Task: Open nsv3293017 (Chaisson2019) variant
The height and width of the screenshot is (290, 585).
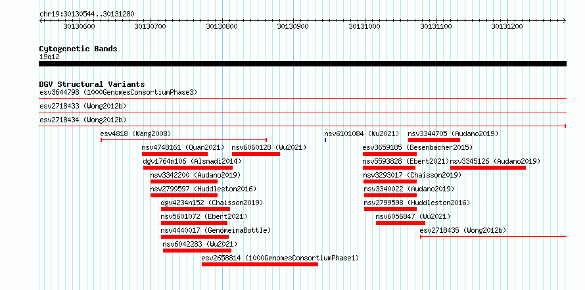Action: pos(412,175)
